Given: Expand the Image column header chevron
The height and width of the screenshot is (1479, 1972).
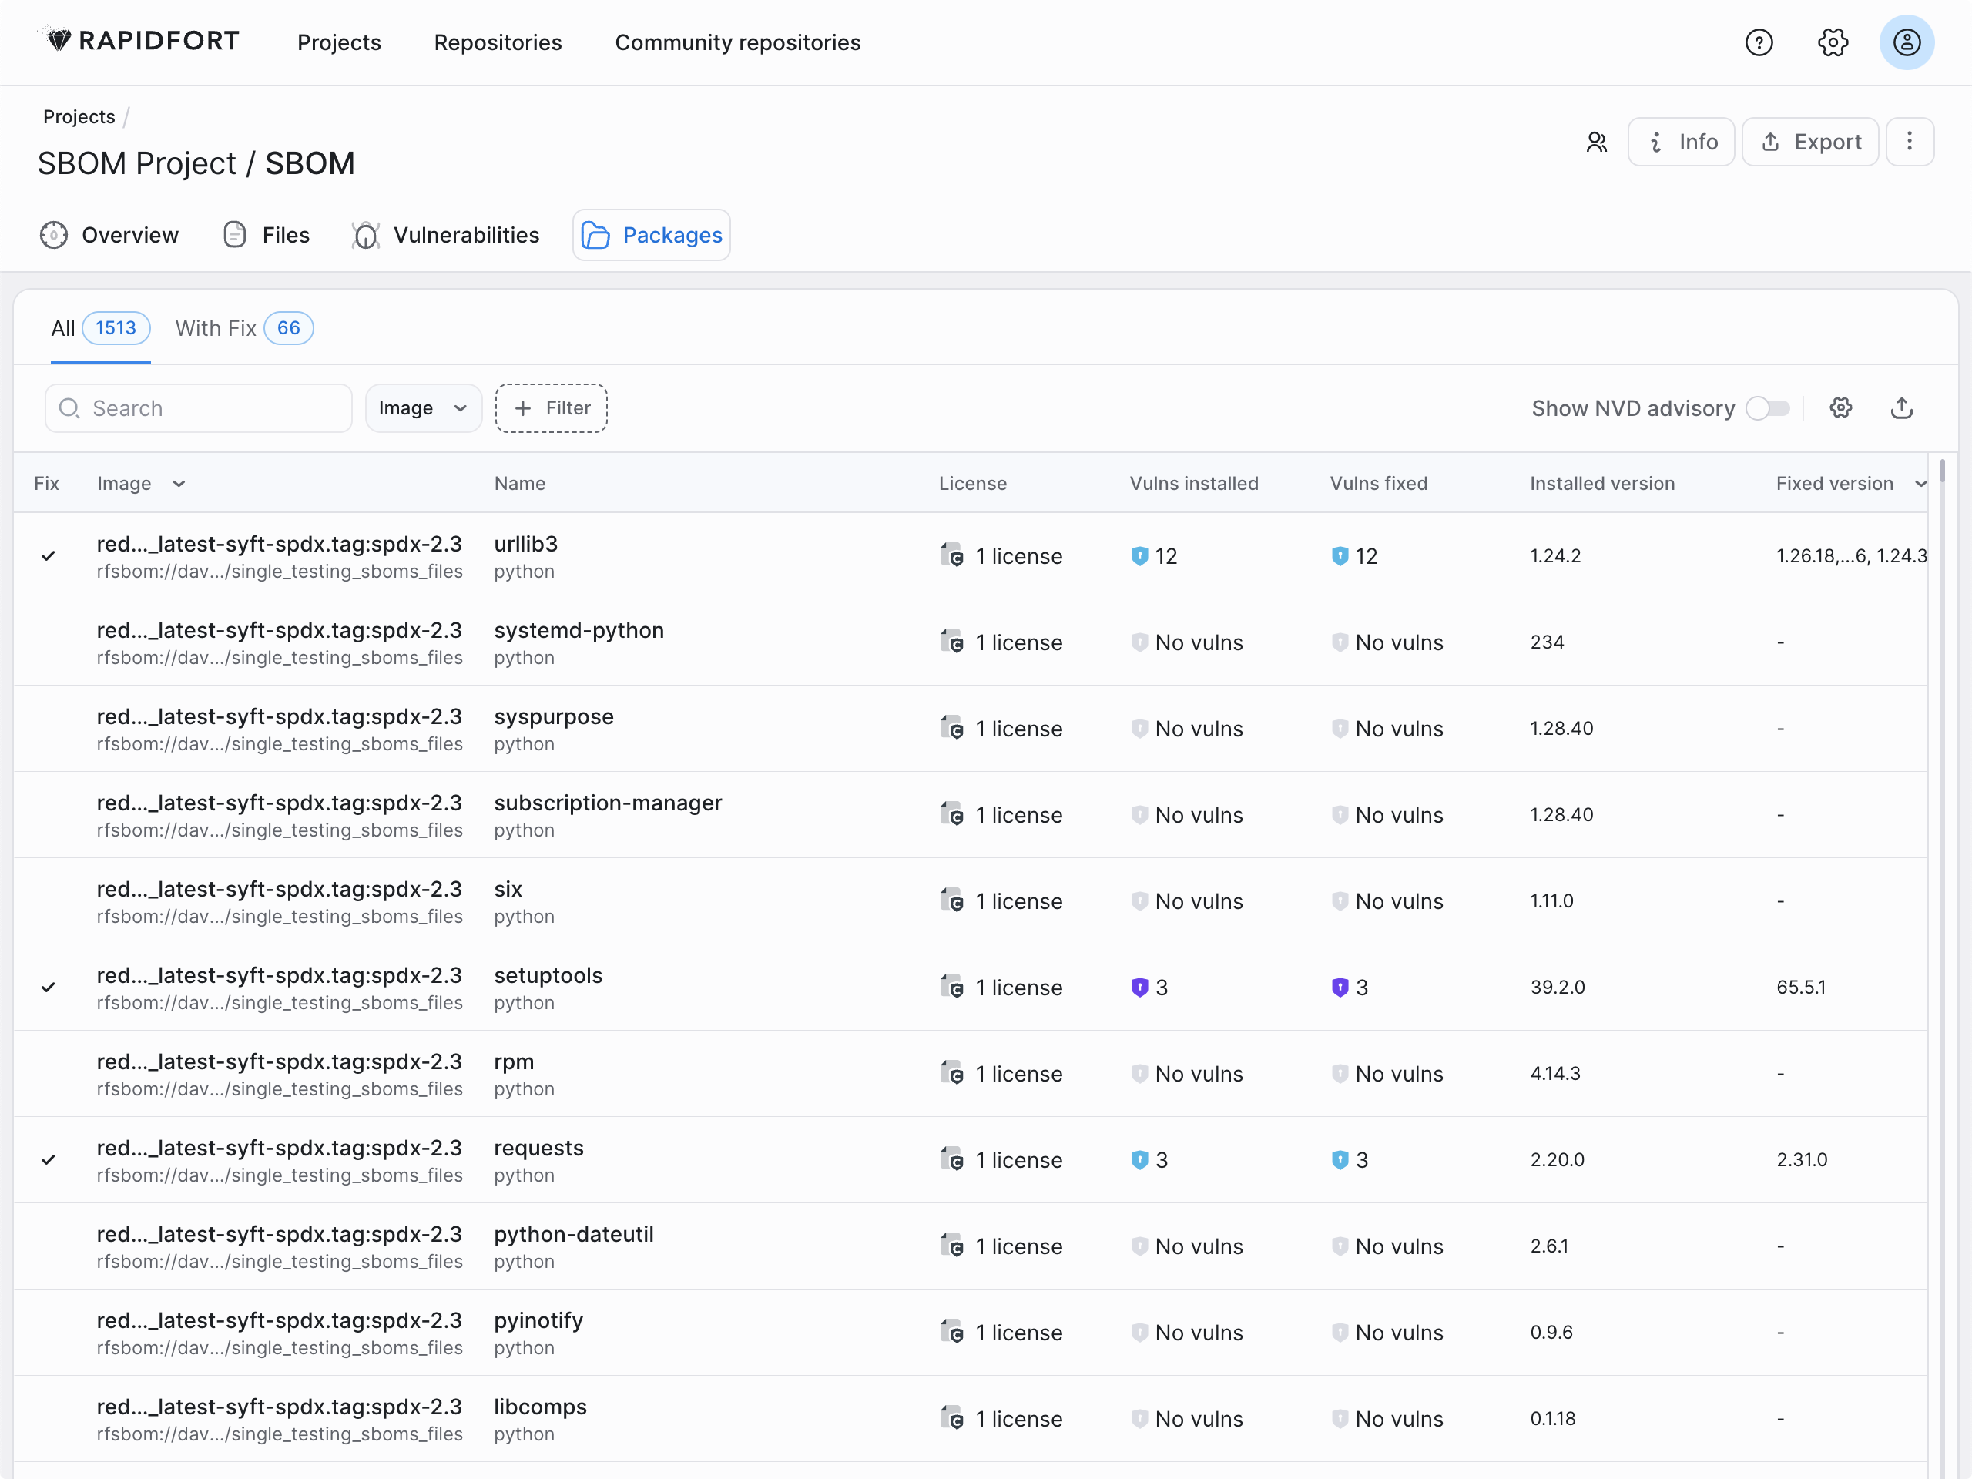Looking at the screenshot, I should [x=178, y=483].
